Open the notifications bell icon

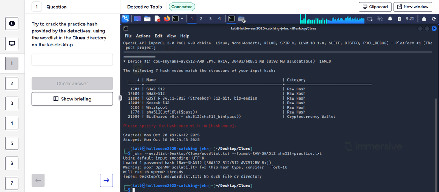pyautogui.click(x=390, y=19)
